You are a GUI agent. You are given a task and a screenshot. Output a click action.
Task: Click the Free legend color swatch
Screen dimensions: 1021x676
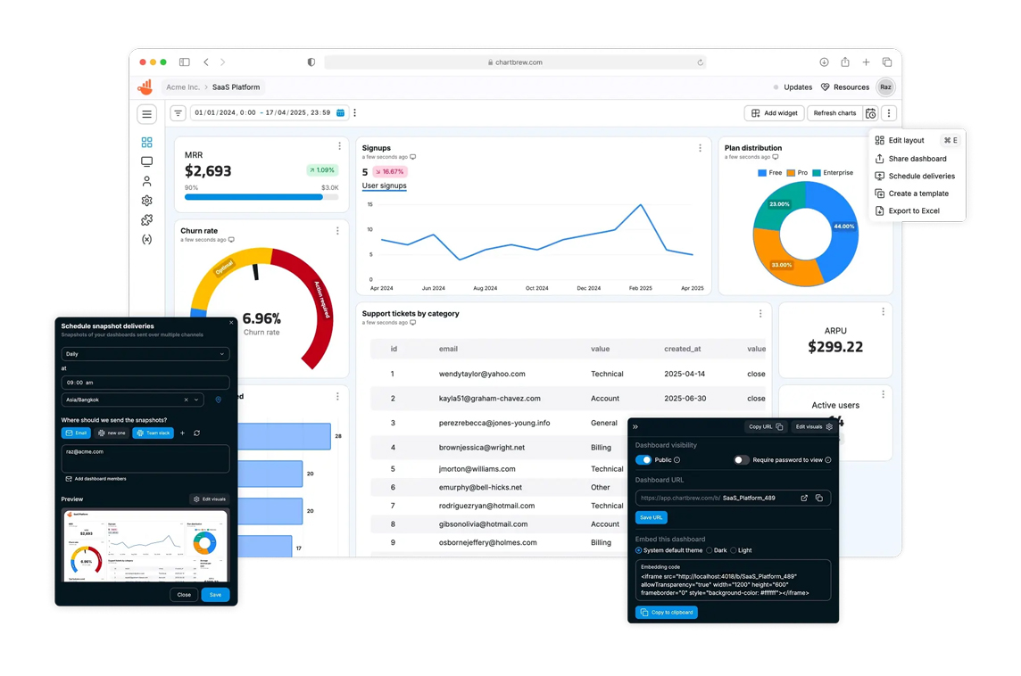(761, 173)
